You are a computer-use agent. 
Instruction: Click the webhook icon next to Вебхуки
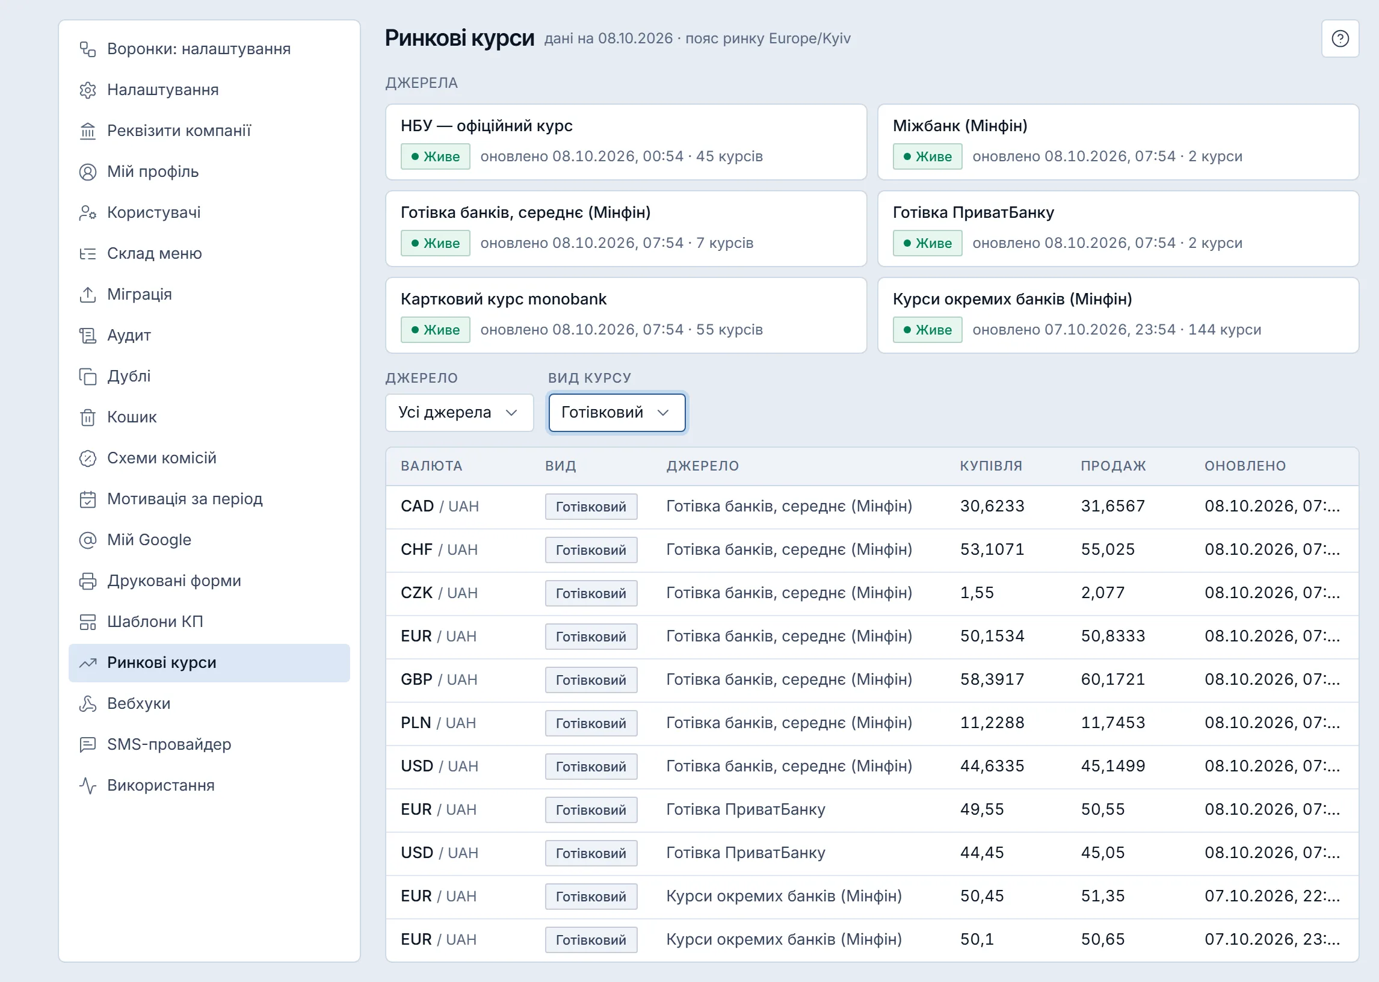(88, 704)
